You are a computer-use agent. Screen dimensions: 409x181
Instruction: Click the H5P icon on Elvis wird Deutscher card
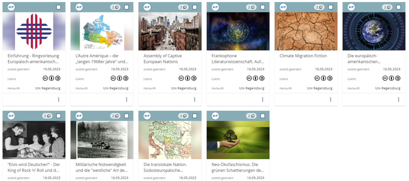point(11,116)
